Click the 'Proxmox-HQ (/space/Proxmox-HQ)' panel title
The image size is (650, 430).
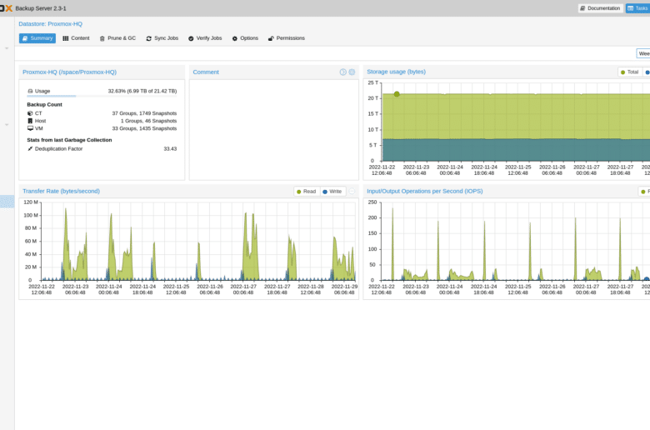coord(70,72)
